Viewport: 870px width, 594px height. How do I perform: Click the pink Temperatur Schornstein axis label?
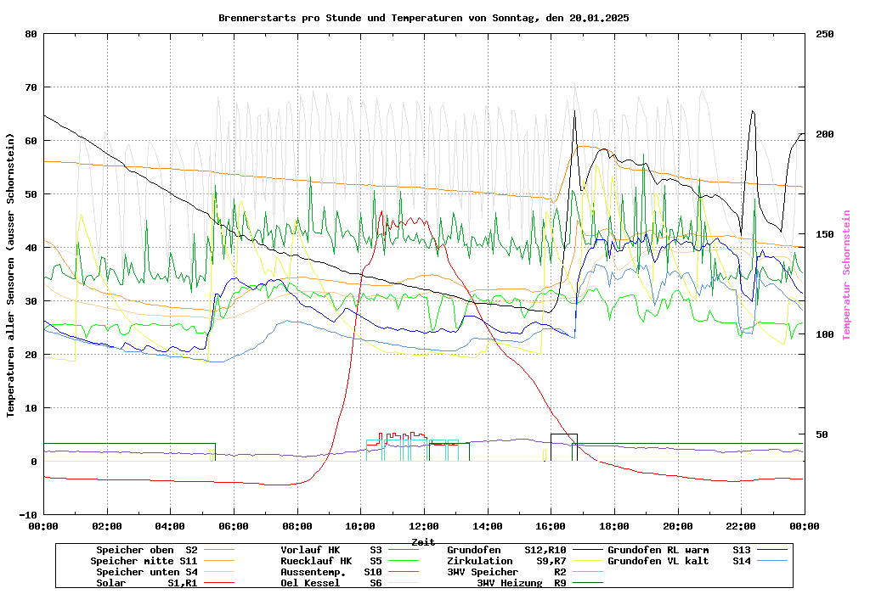[846, 275]
